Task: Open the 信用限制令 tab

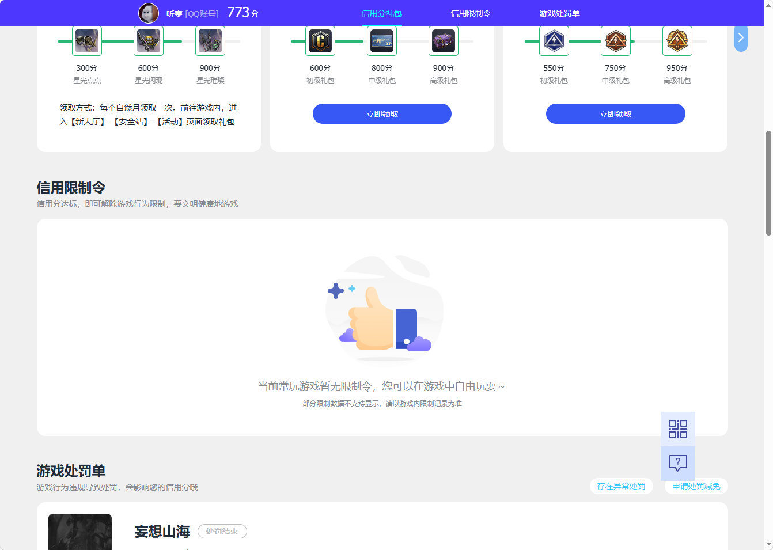Action: [x=471, y=13]
